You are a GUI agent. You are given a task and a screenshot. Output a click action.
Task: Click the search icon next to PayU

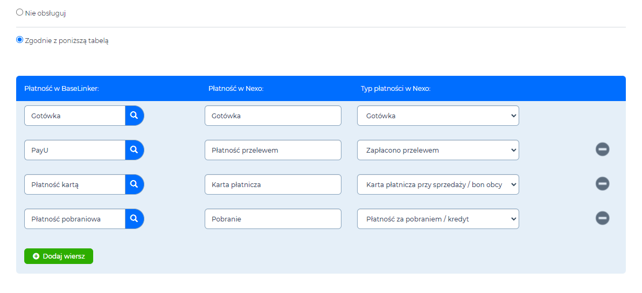coord(134,150)
